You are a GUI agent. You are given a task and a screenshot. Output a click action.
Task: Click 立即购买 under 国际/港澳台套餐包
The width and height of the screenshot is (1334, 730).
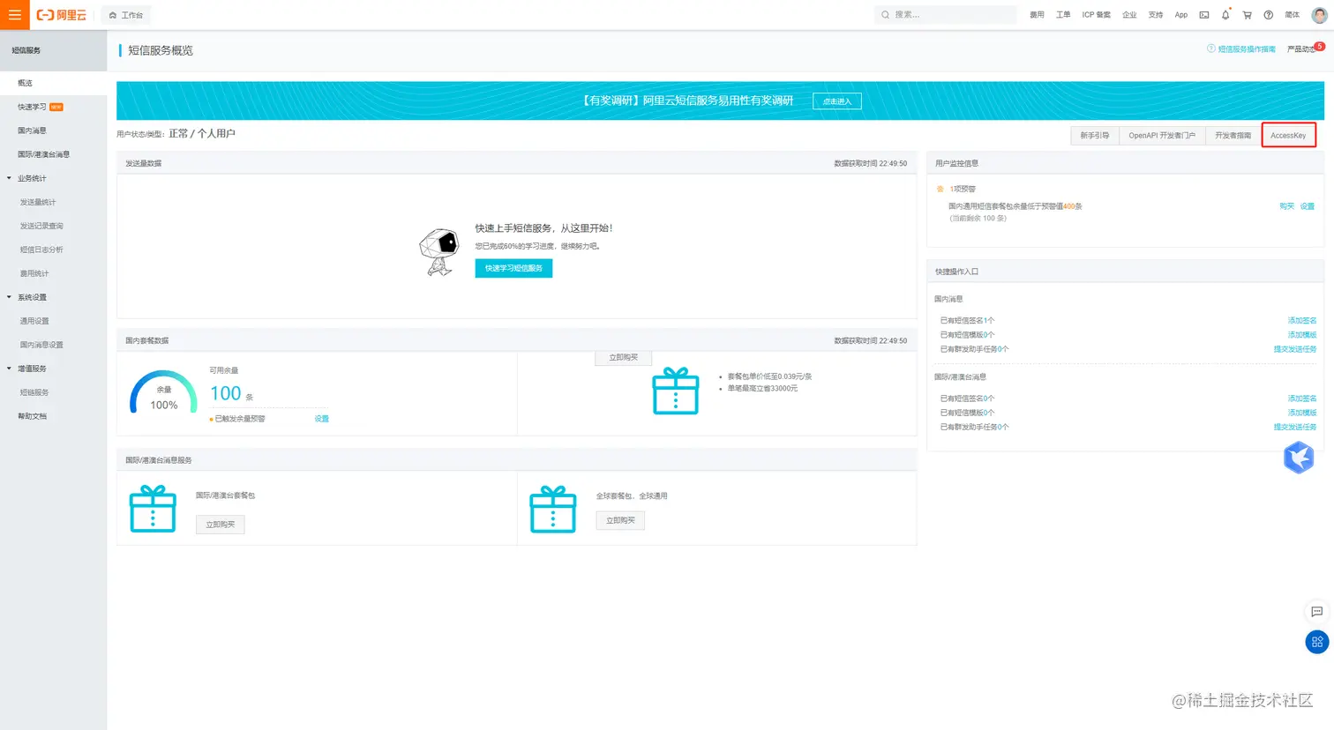[x=220, y=525]
